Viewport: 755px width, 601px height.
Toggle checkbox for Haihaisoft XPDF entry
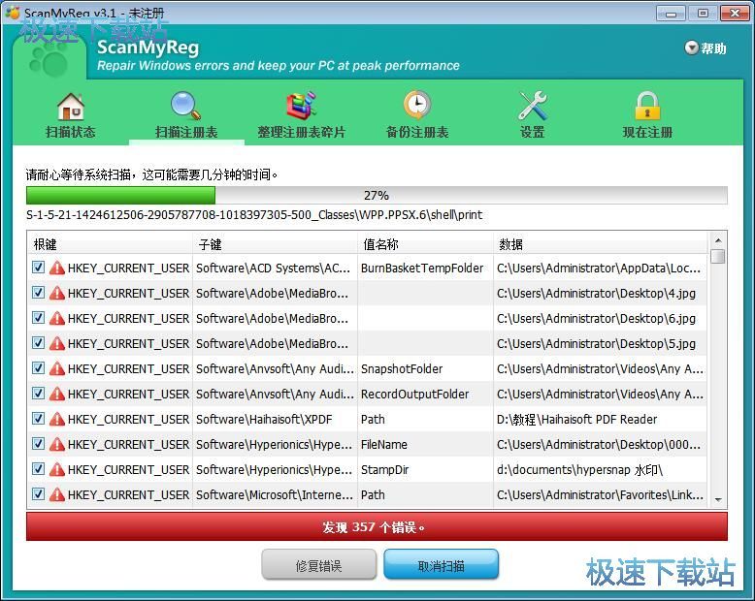point(39,420)
